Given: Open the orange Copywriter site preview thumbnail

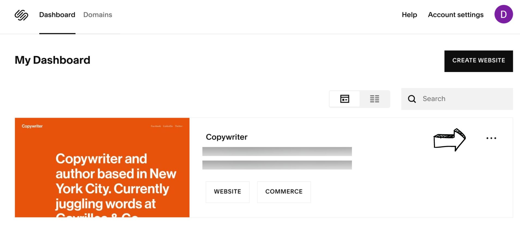Looking at the screenshot, I should (x=102, y=167).
